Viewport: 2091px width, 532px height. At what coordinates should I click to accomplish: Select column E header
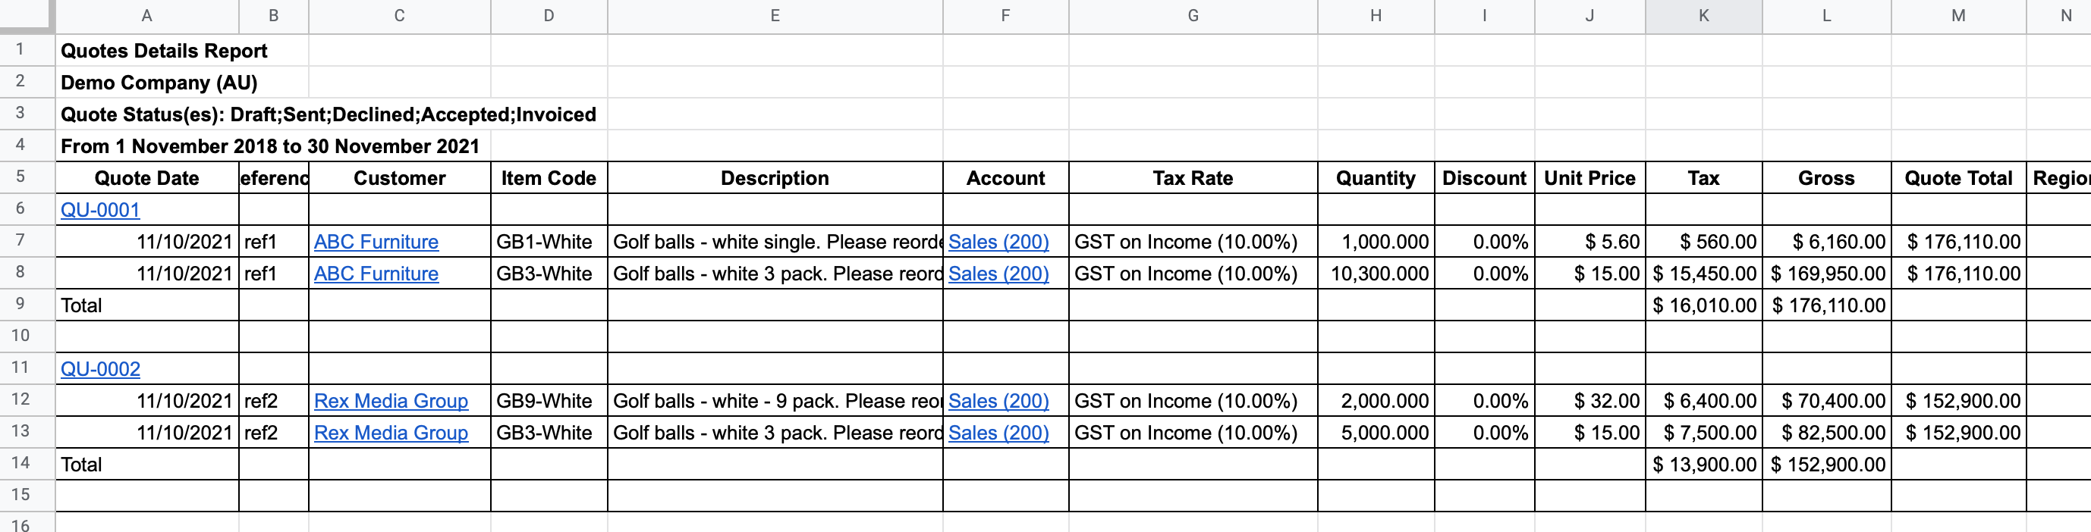(775, 15)
